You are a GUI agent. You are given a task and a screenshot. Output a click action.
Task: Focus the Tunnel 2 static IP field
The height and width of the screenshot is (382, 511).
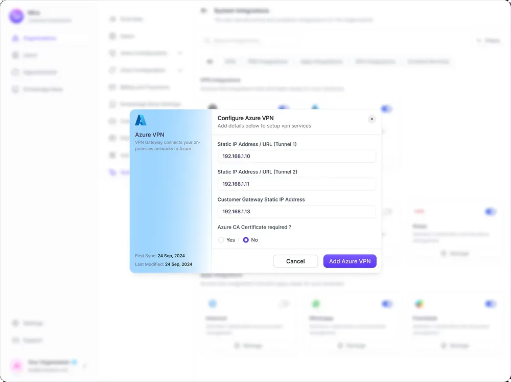296,184
